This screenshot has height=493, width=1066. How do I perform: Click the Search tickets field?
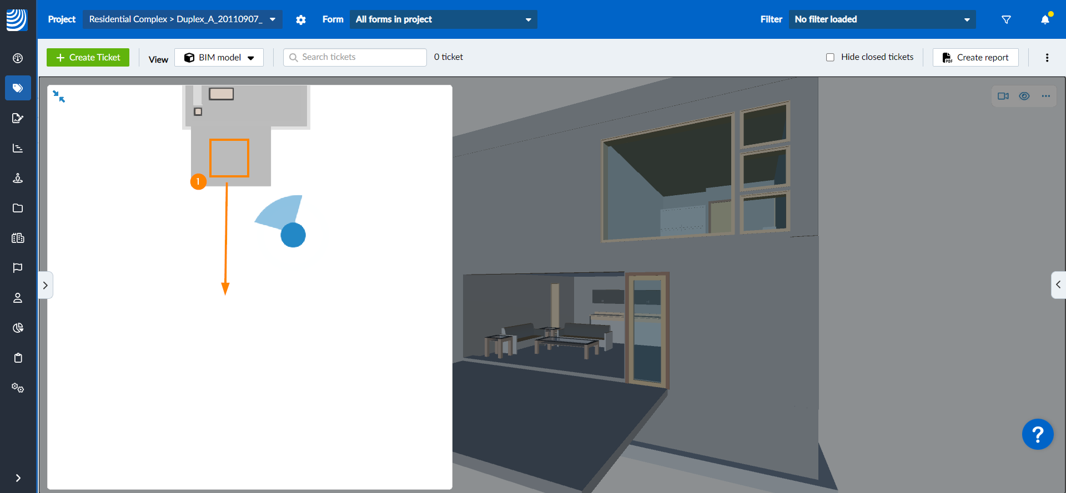pyautogui.click(x=355, y=57)
